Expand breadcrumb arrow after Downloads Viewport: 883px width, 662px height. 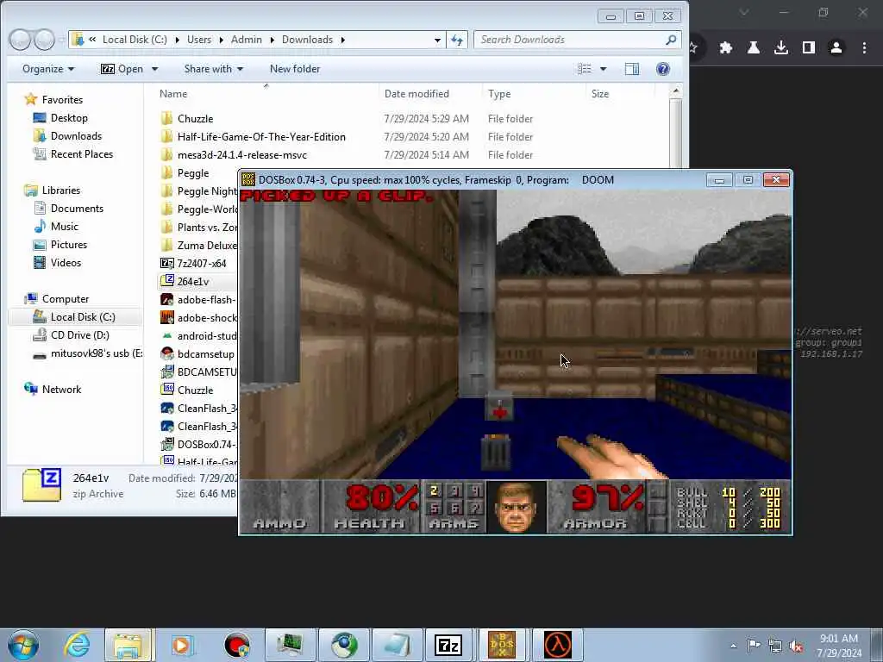tap(342, 40)
